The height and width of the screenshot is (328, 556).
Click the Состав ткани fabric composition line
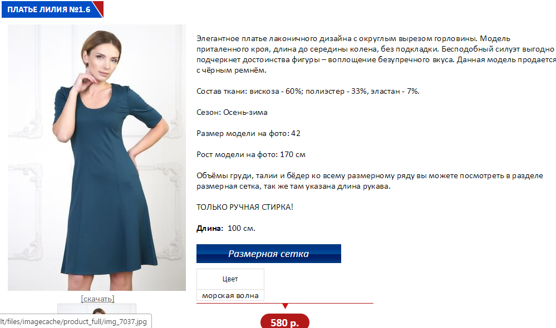click(x=308, y=91)
